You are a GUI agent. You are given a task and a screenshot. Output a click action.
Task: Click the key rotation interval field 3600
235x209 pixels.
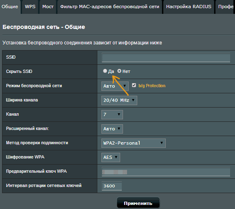(x=112, y=186)
